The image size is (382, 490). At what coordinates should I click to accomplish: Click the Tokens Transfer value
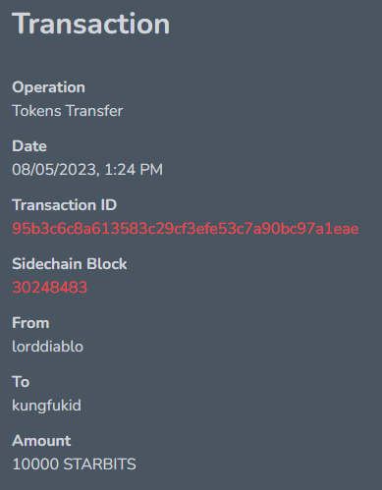(x=68, y=111)
